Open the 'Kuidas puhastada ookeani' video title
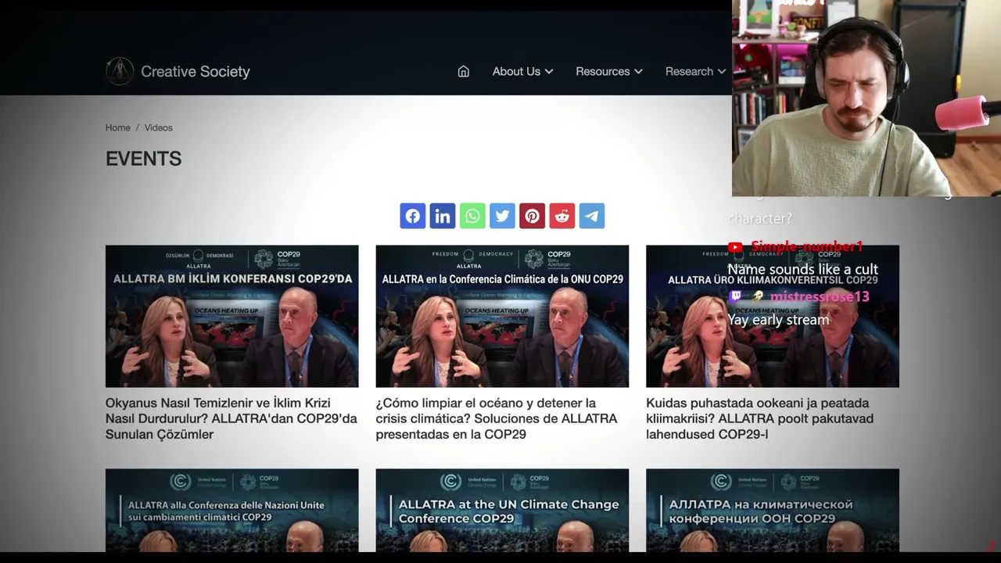Screen dimensions: 1001x563 point(760,418)
